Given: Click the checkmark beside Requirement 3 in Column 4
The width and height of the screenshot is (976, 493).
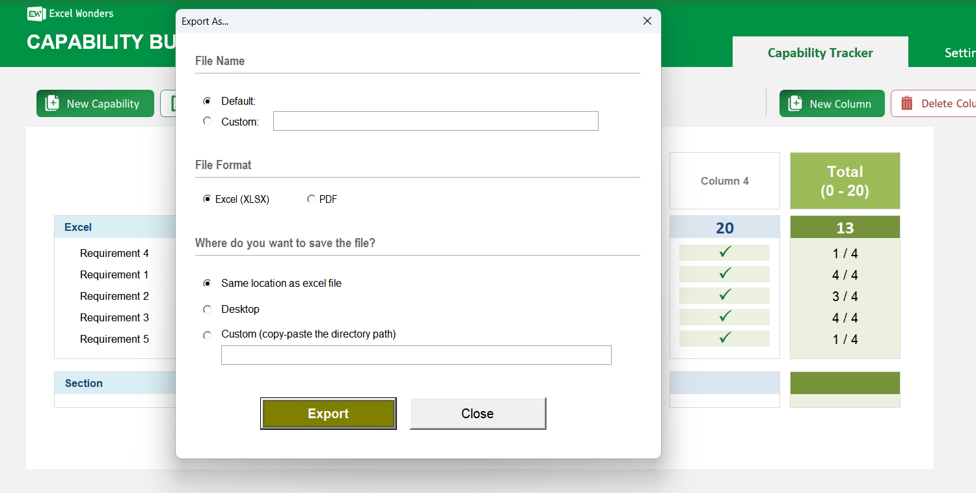Looking at the screenshot, I should coord(724,317).
